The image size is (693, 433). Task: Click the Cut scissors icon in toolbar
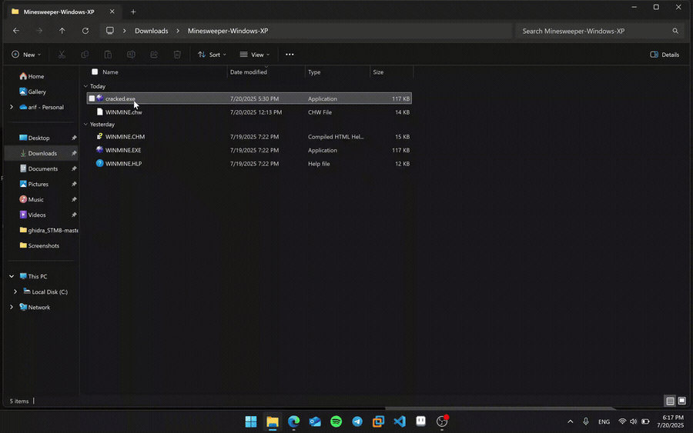[62, 55]
